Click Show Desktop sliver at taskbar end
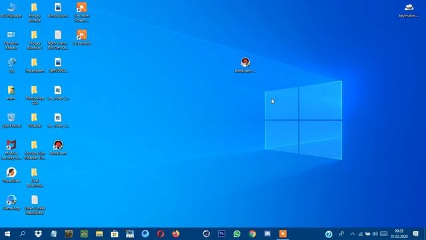426x240 pixels. click(x=425, y=234)
